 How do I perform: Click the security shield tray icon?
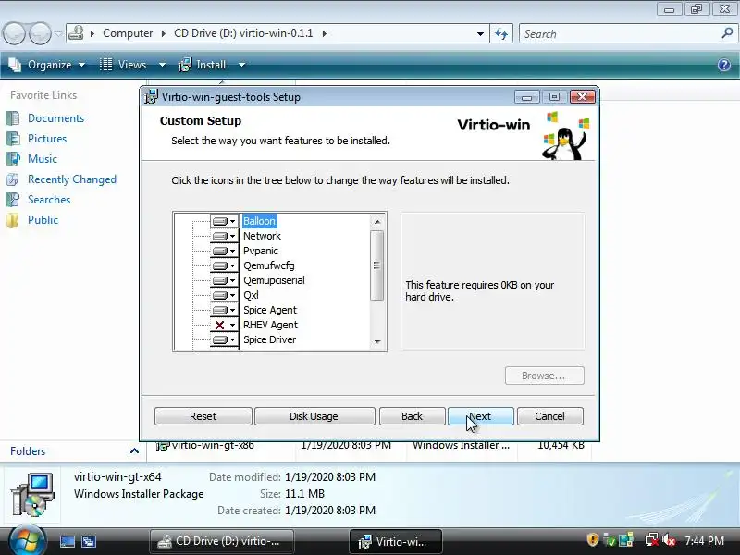[x=593, y=539]
